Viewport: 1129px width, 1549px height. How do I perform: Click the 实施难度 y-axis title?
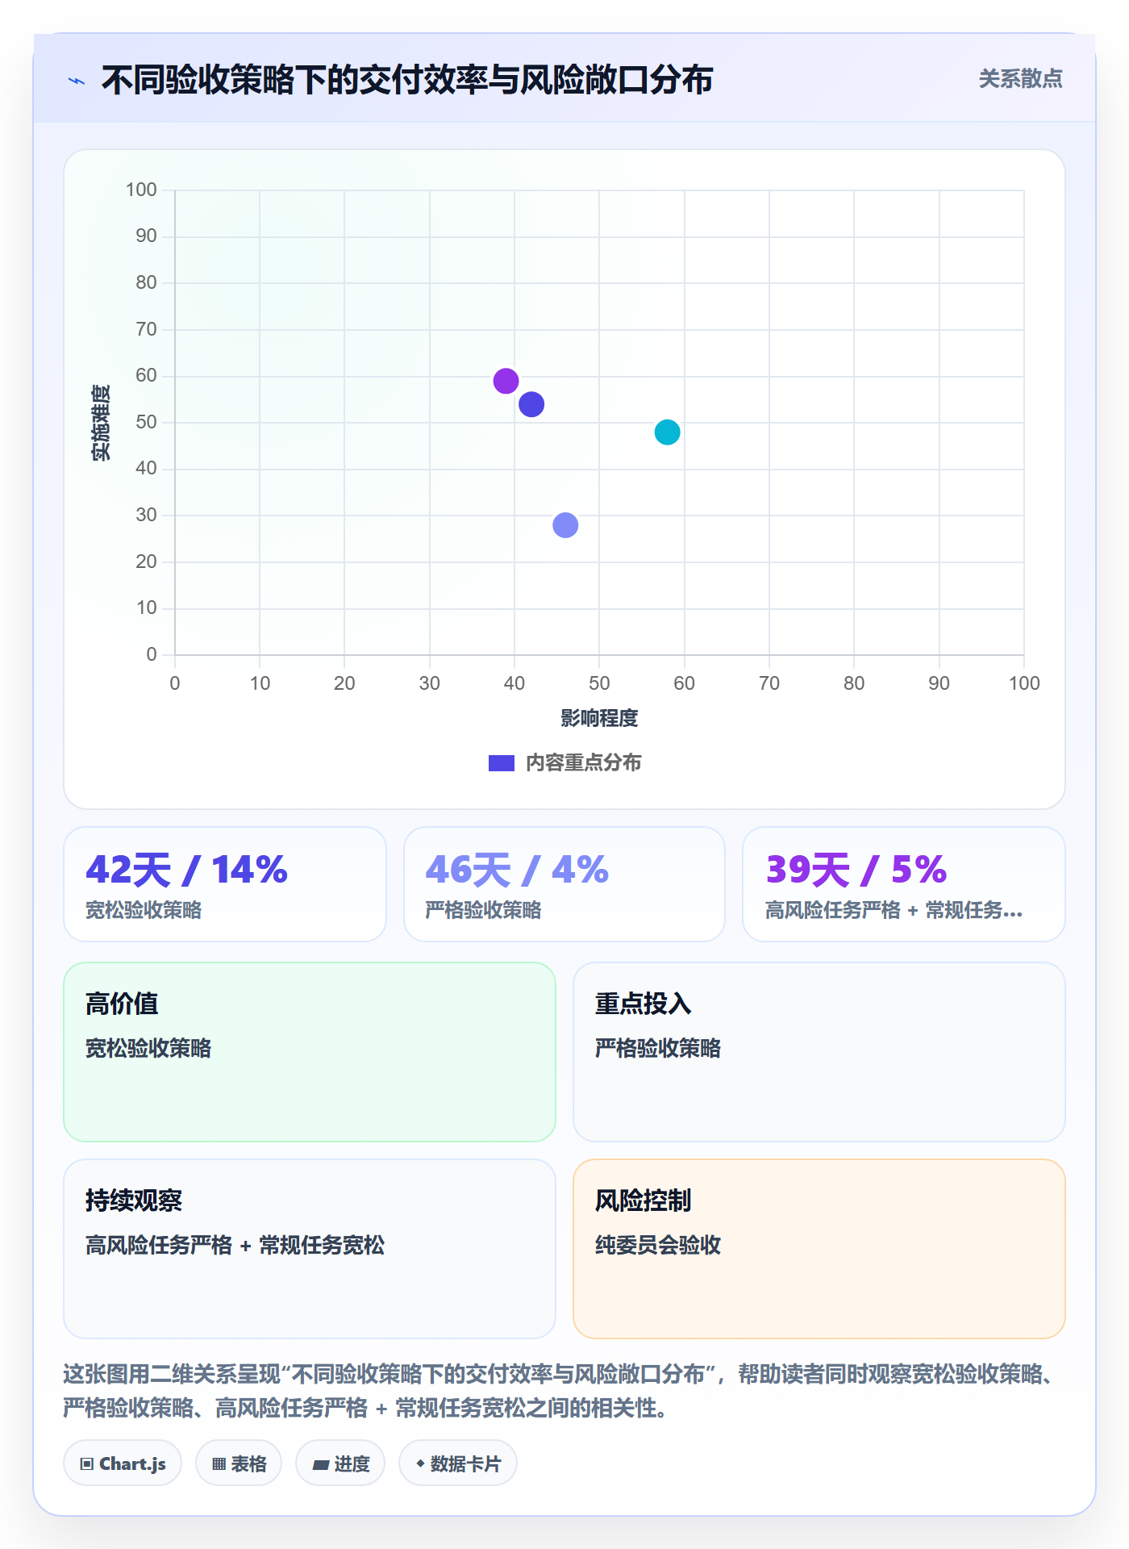(x=101, y=423)
